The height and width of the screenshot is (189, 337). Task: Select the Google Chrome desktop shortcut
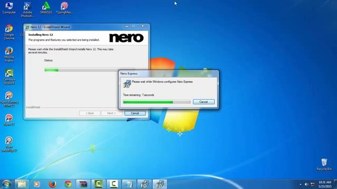(9, 33)
